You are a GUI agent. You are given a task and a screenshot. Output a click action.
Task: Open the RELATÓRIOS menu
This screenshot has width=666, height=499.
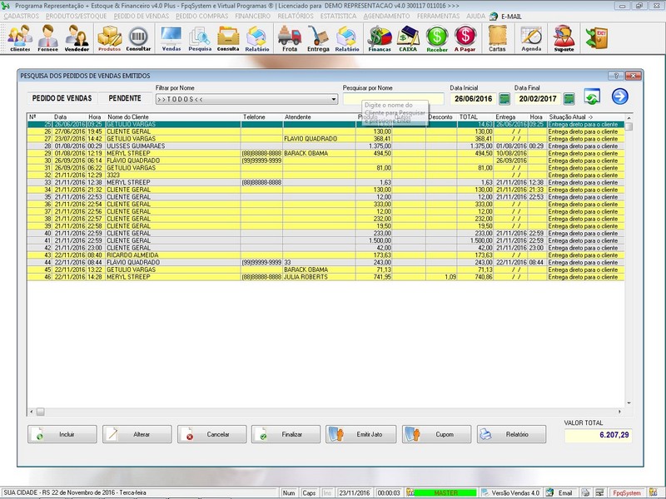296,16
